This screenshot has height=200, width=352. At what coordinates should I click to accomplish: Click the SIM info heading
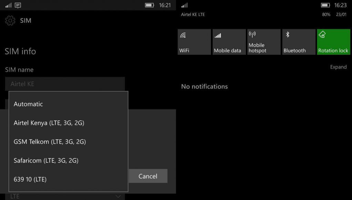pos(20,51)
